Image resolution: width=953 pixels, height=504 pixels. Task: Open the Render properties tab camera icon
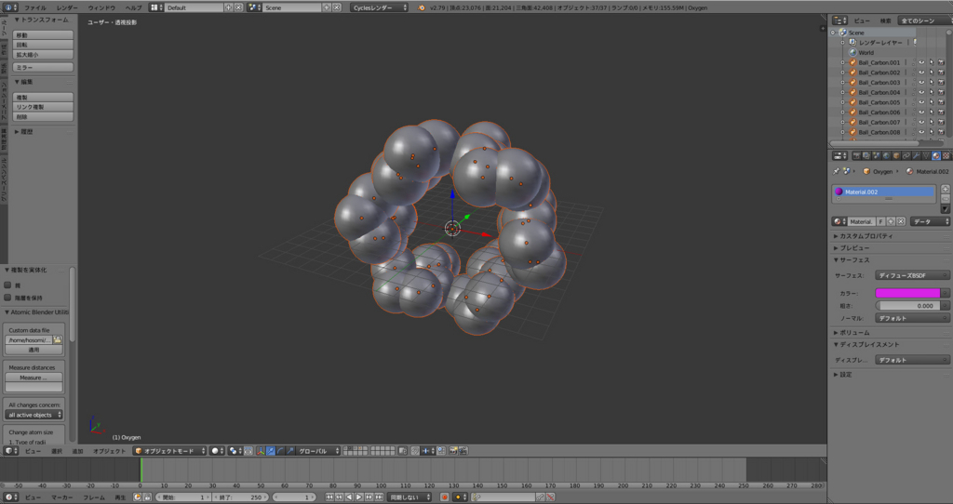pyautogui.click(x=856, y=156)
